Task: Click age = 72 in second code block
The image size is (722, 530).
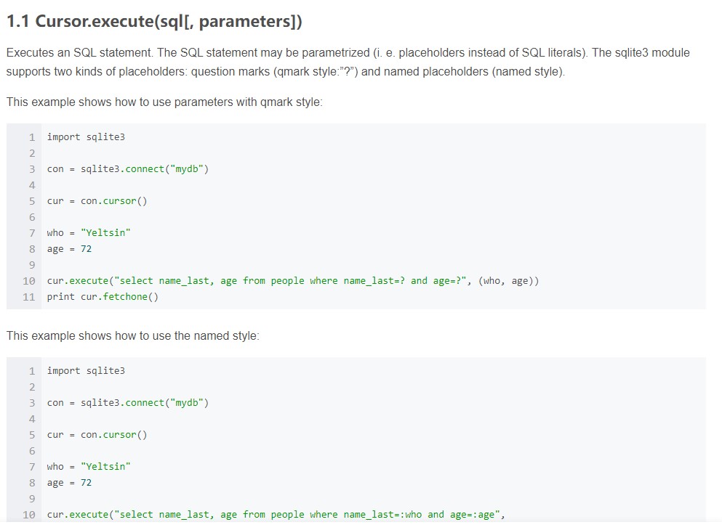Action: tap(69, 483)
